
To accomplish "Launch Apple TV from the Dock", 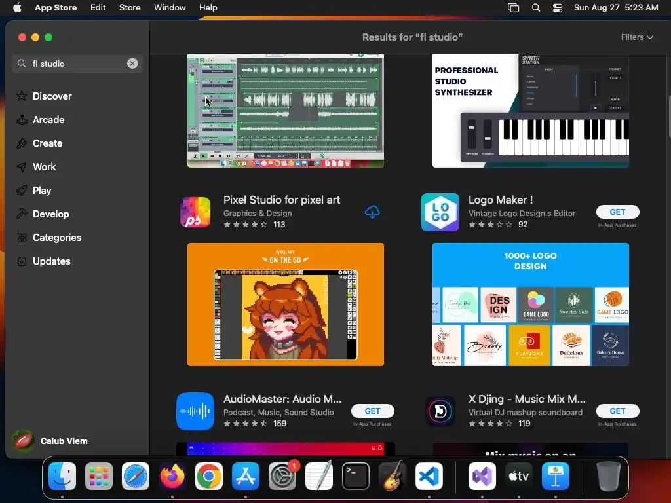I will coord(519,476).
